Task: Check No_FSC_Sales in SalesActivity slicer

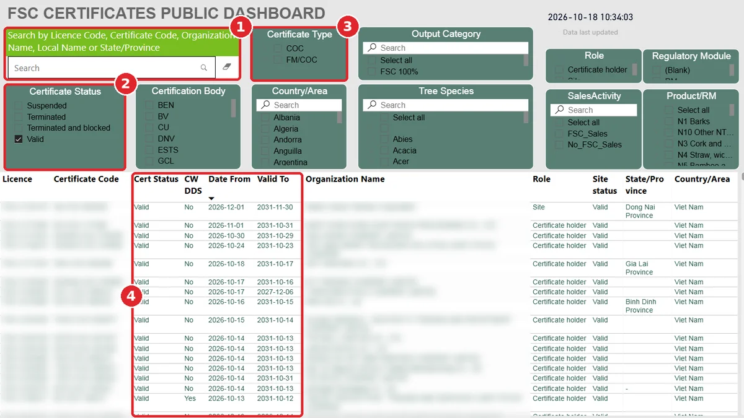Action: tap(559, 145)
